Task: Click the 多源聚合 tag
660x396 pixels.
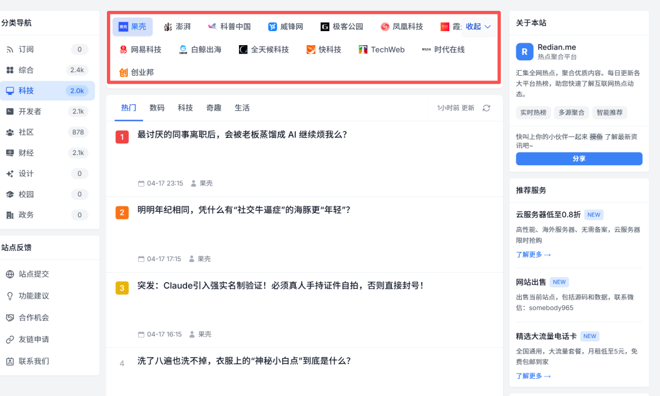Action: tap(571, 113)
